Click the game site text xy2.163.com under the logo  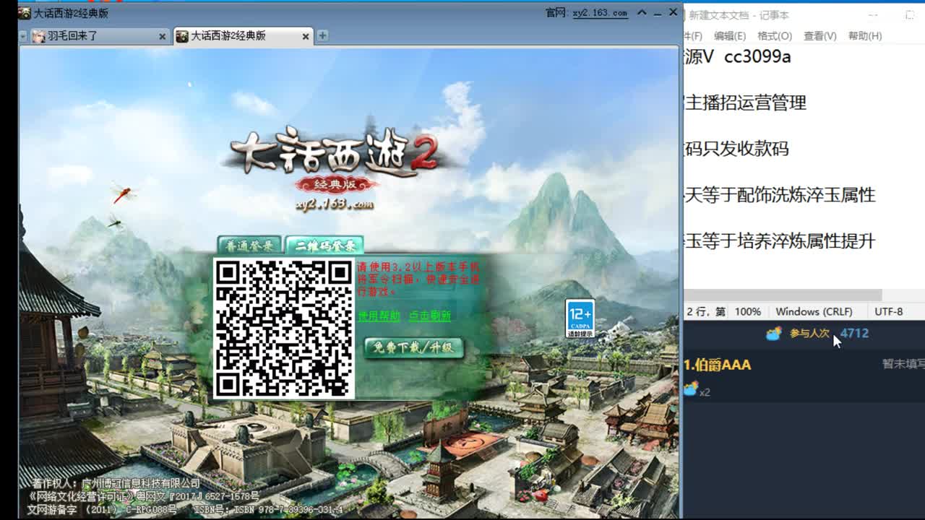pos(335,204)
